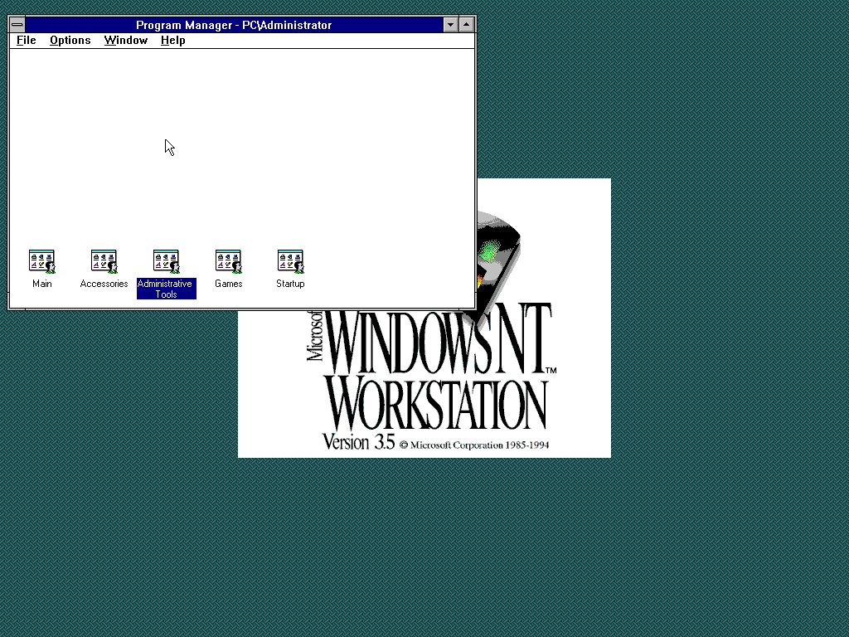The height and width of the screenshot is (637, 849).
Task: Open the File menu
Action: pyautogui.click(x=27, y=40)
